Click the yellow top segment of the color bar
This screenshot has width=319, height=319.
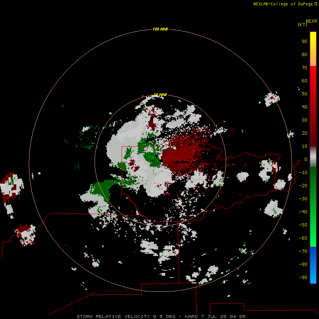point(313,49)
